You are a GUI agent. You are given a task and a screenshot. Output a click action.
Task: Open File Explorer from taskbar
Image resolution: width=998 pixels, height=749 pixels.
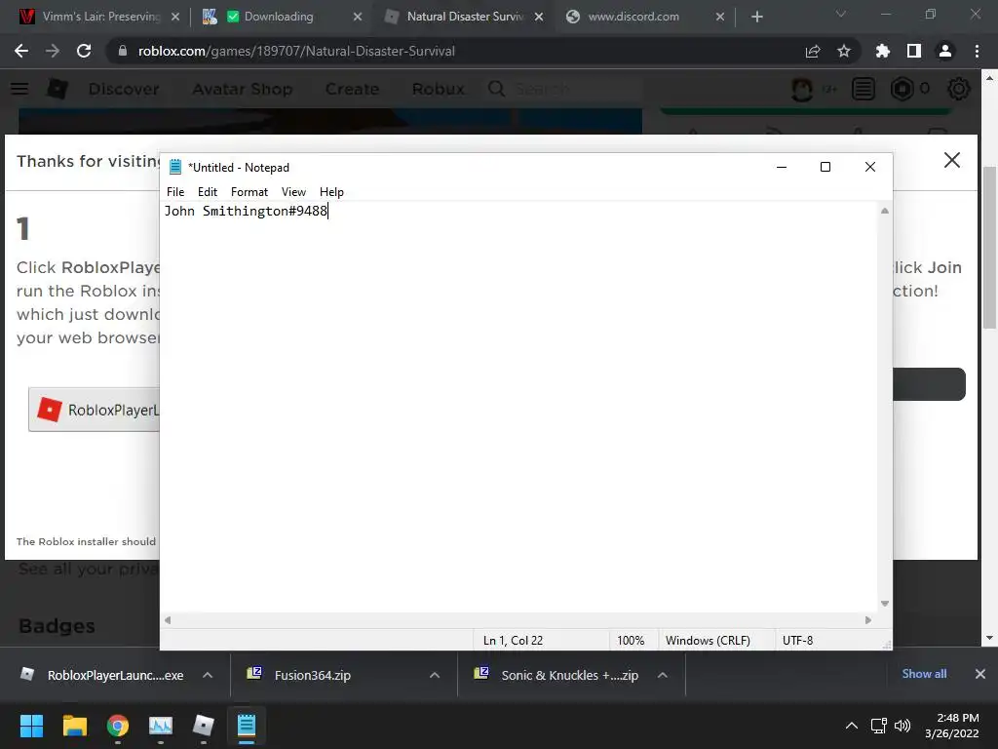coord(74,726)
